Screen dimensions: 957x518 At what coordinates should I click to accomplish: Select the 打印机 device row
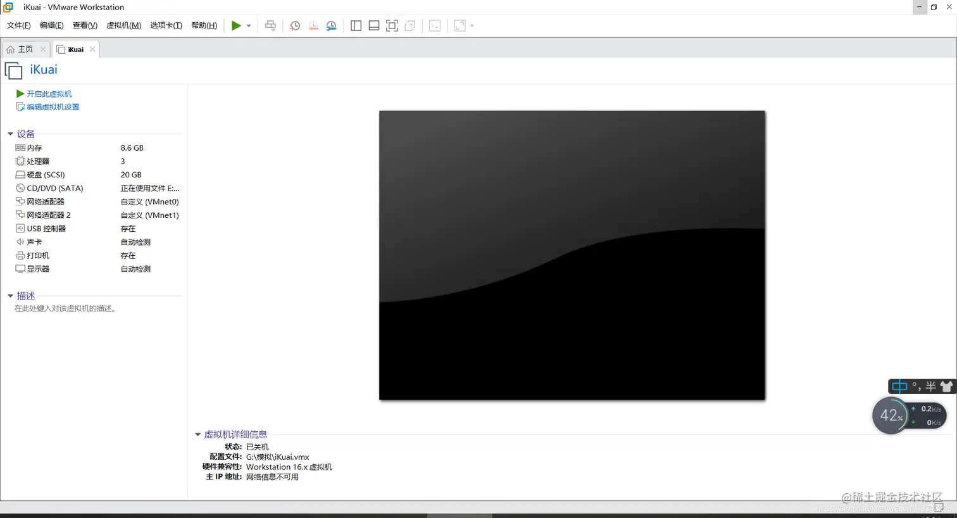(97, 256)
